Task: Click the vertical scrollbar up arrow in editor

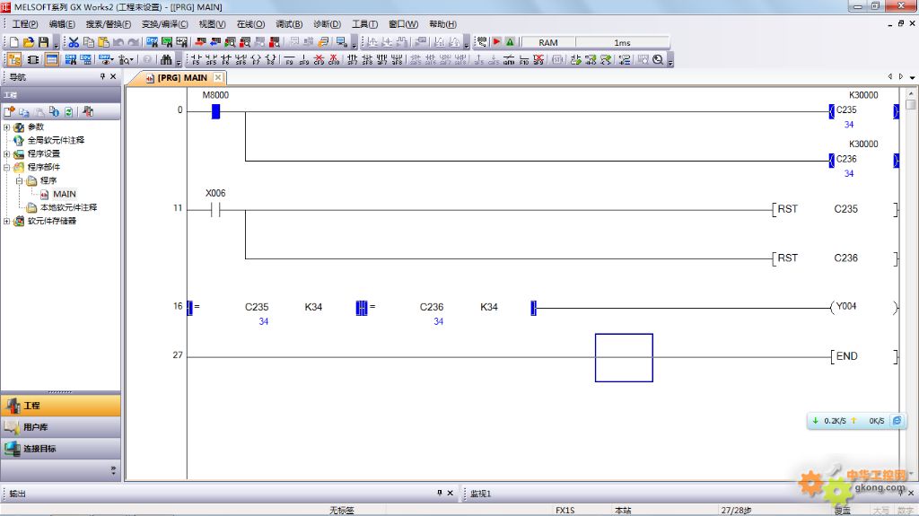Action: 910,93
